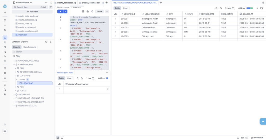Open query history clock icon in preview
Image resolution: width=266 pixels, height=140 pixels.
tap(261, 8)
